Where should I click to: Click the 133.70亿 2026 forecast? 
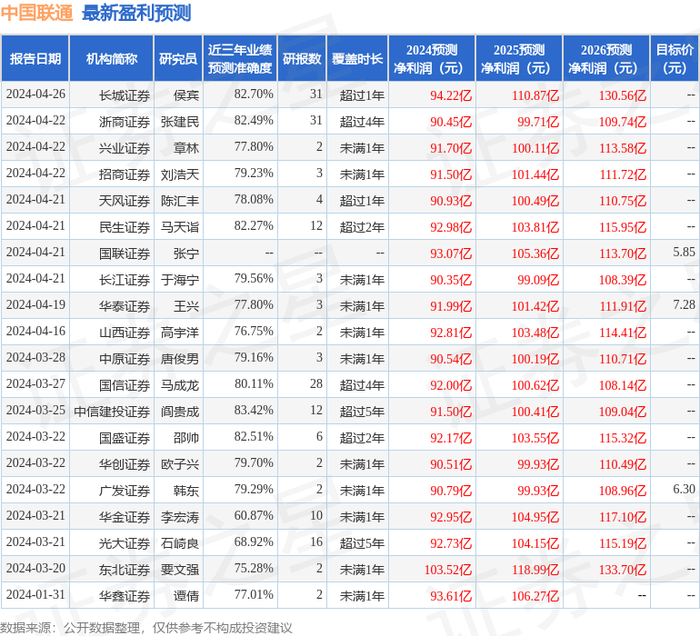623,570
